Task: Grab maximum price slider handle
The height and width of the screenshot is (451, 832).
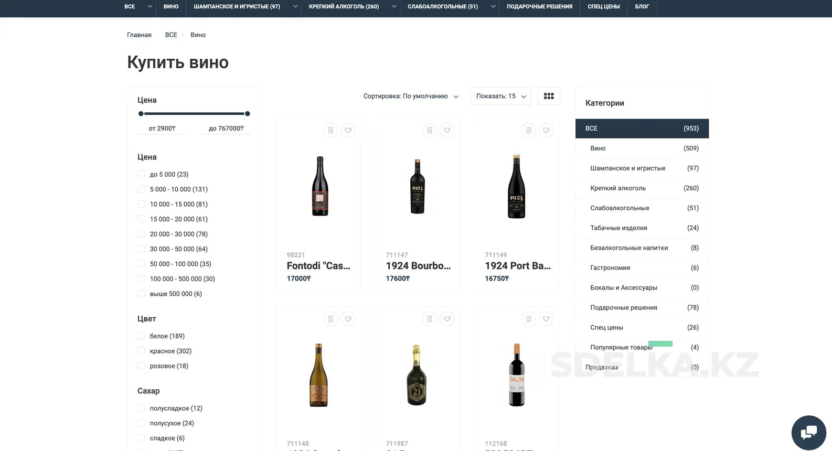Action: point(248,114)
